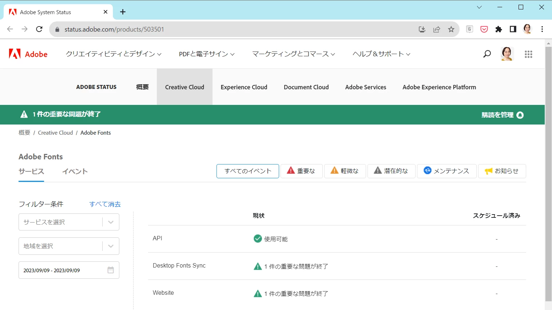Click the API service row name
This screenshot has height=310, width=552.
[x=158, y=238]
